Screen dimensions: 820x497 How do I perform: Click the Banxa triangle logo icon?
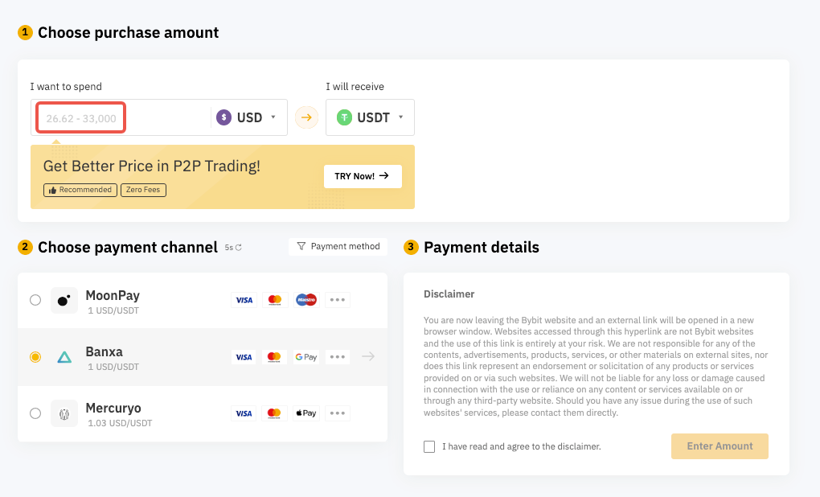point(64,356)
